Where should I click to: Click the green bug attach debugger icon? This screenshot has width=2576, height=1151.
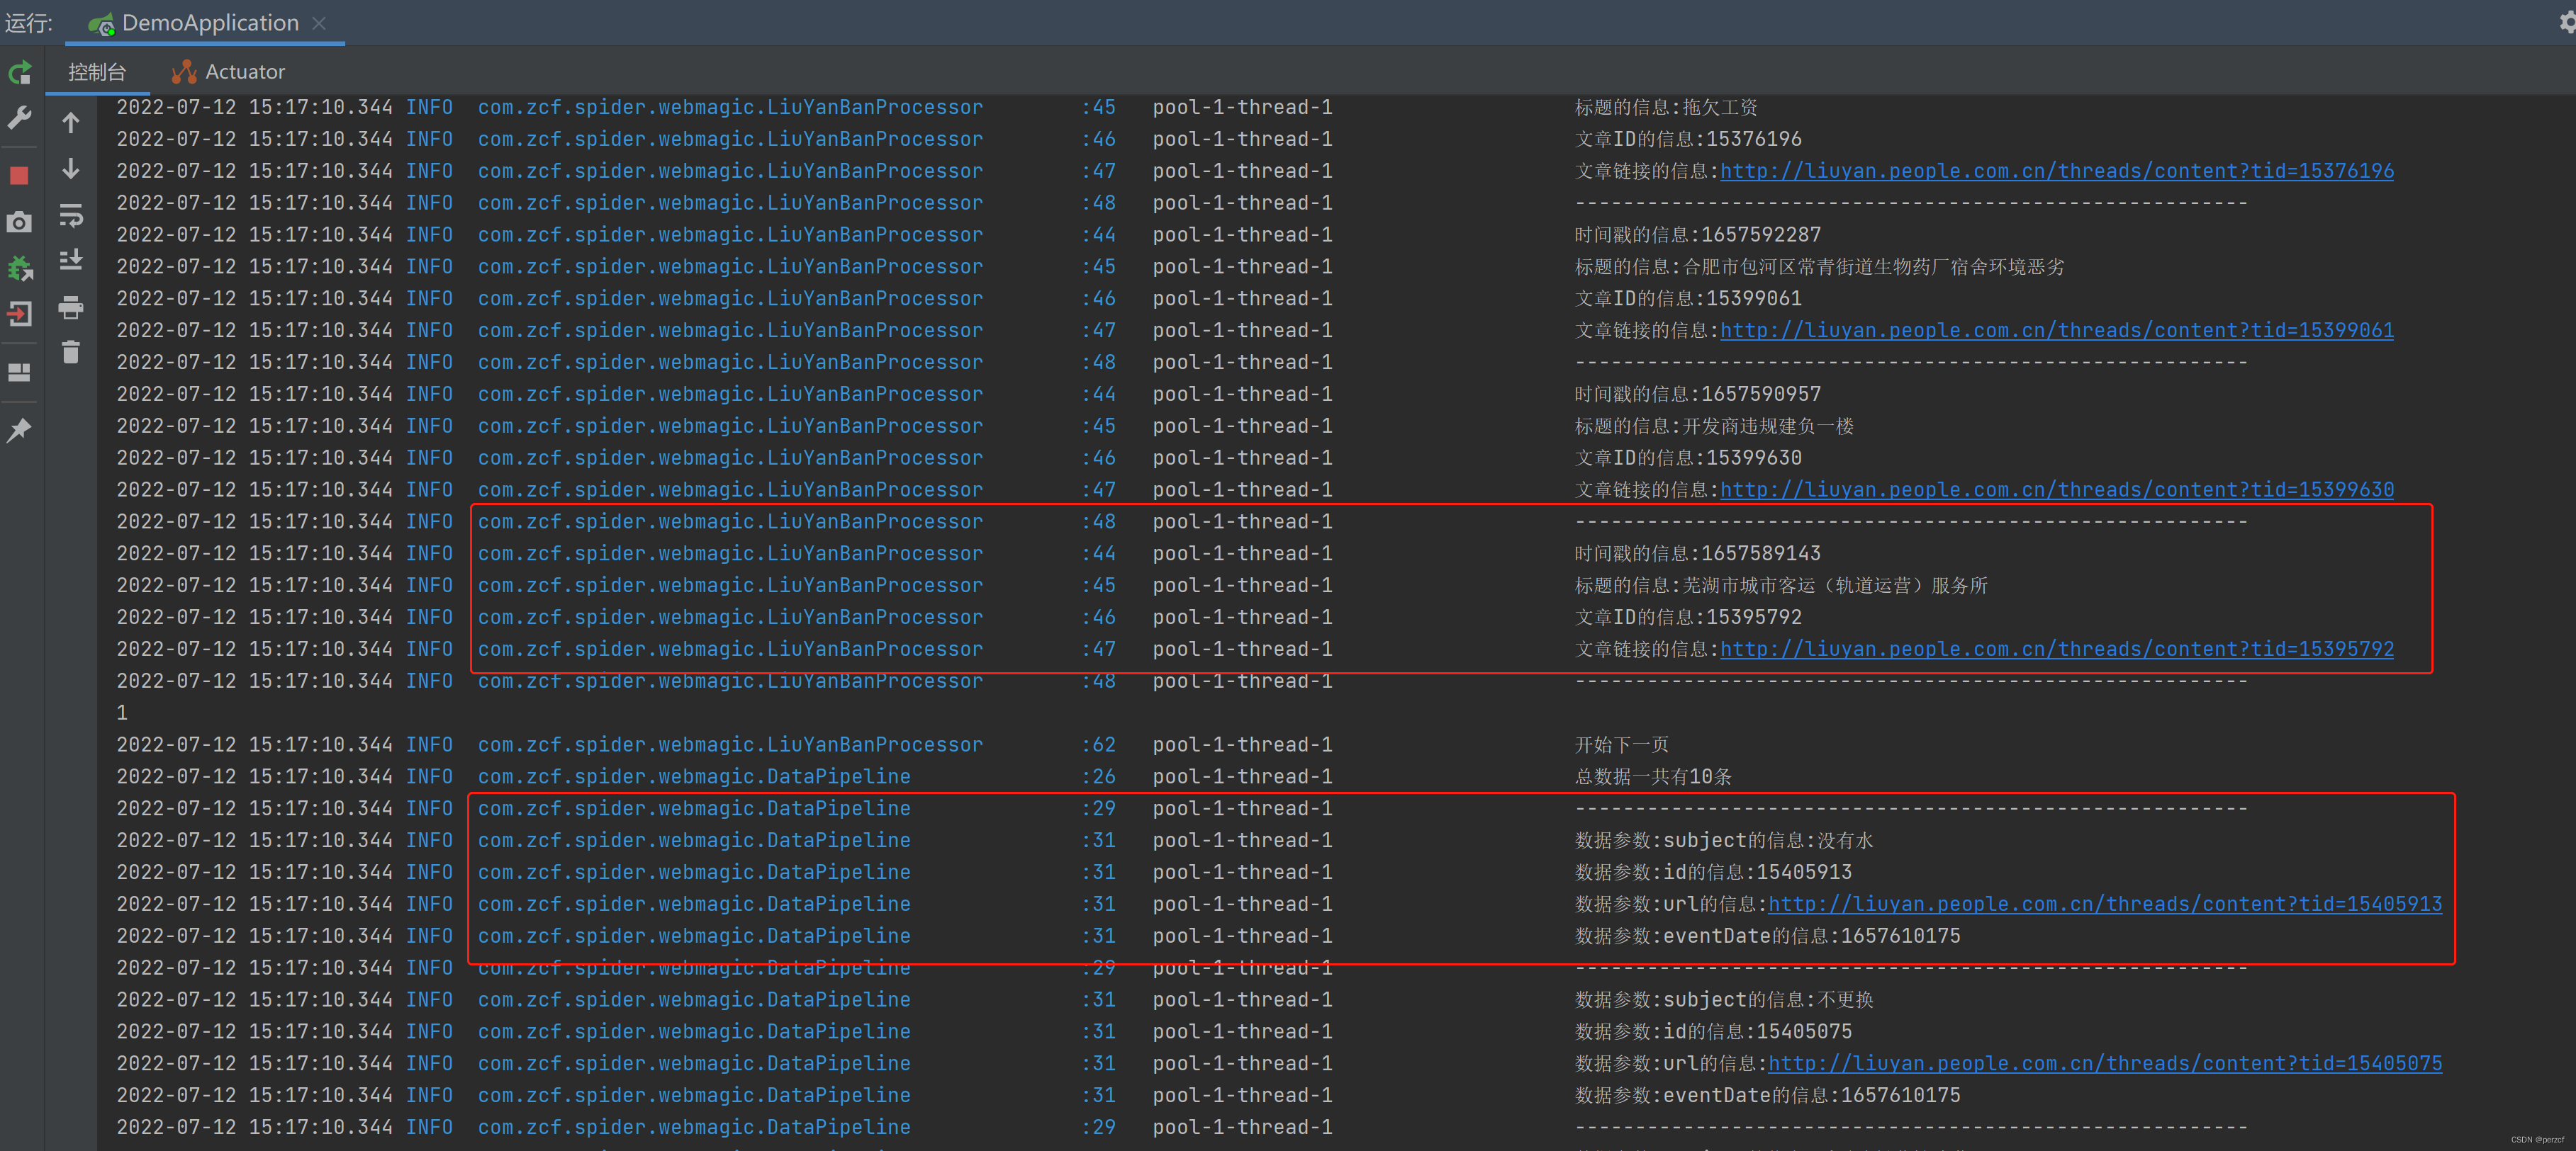(20, 268)
